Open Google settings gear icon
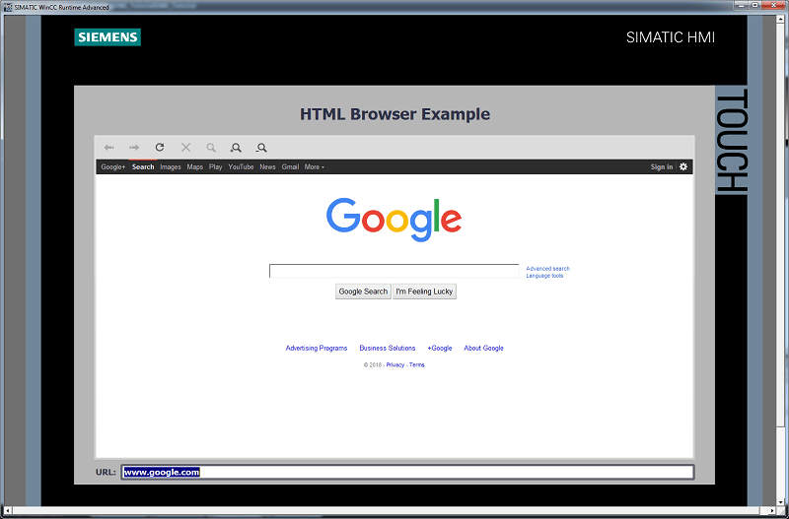The image size is (789, 519). (x=682, y=166)
